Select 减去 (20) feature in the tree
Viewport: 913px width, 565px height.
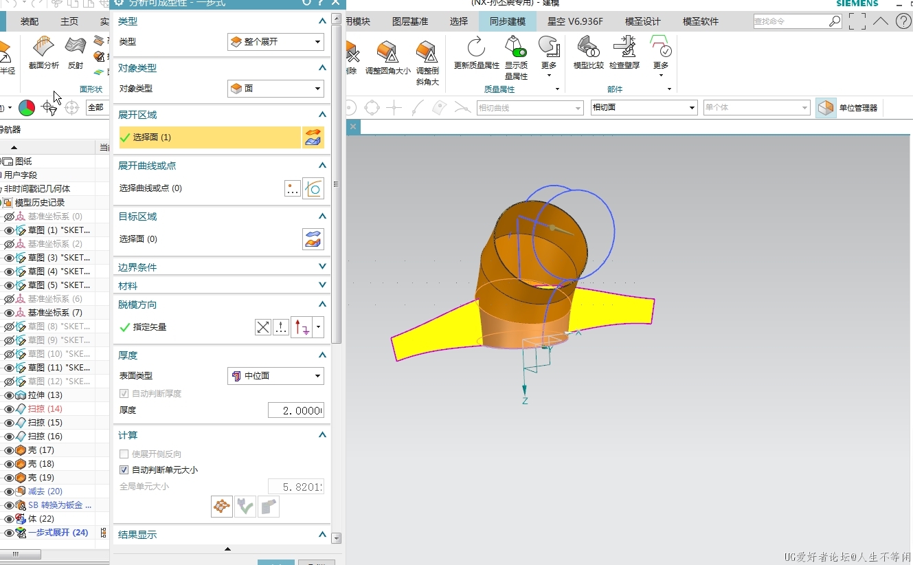pos(45,491)
